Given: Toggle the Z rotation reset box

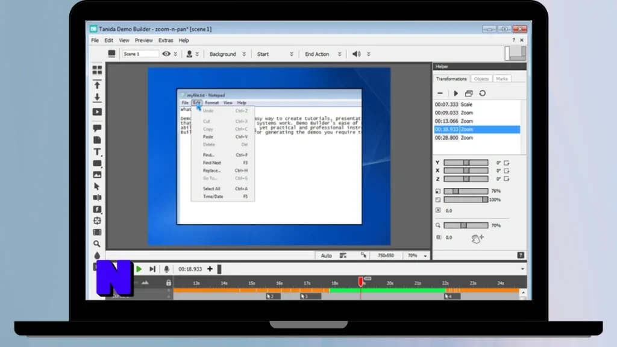Looking at the screenshot, I should [506, 179].
